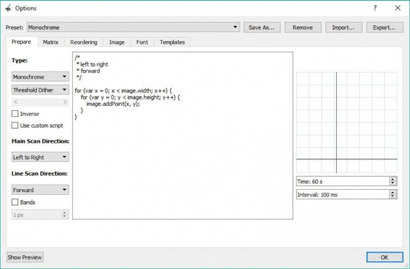Click the question mark help button
This screenshot has width=410, height=269.
click(x=375, y=8)
